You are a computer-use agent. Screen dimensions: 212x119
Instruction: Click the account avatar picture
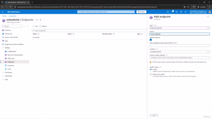210,12
